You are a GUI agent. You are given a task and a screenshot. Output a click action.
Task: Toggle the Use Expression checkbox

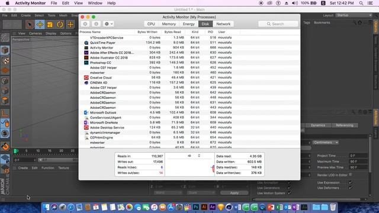click(x=350, y=183)
